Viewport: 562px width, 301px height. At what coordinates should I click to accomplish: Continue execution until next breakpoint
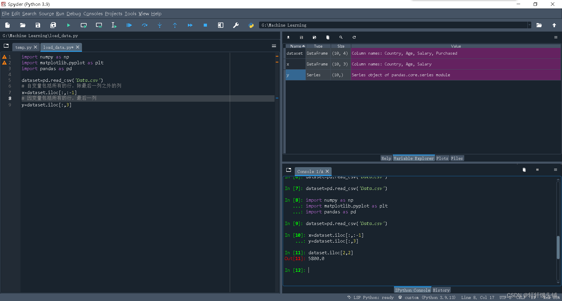pyautogui.click(x=190, y=25)
